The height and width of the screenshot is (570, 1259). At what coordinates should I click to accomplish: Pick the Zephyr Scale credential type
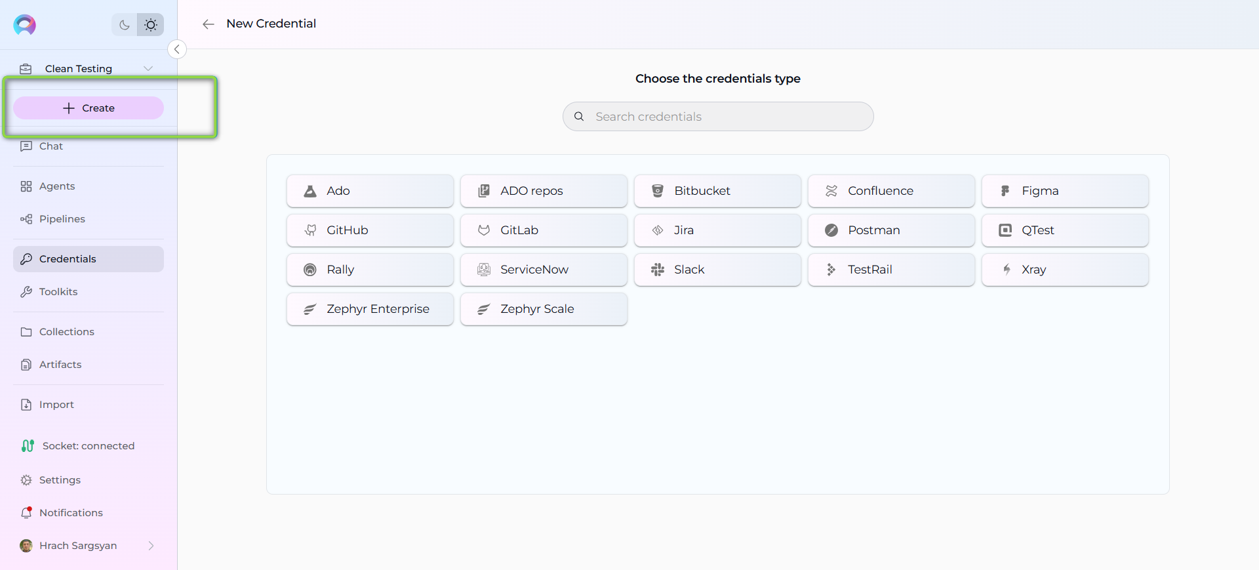544,309
